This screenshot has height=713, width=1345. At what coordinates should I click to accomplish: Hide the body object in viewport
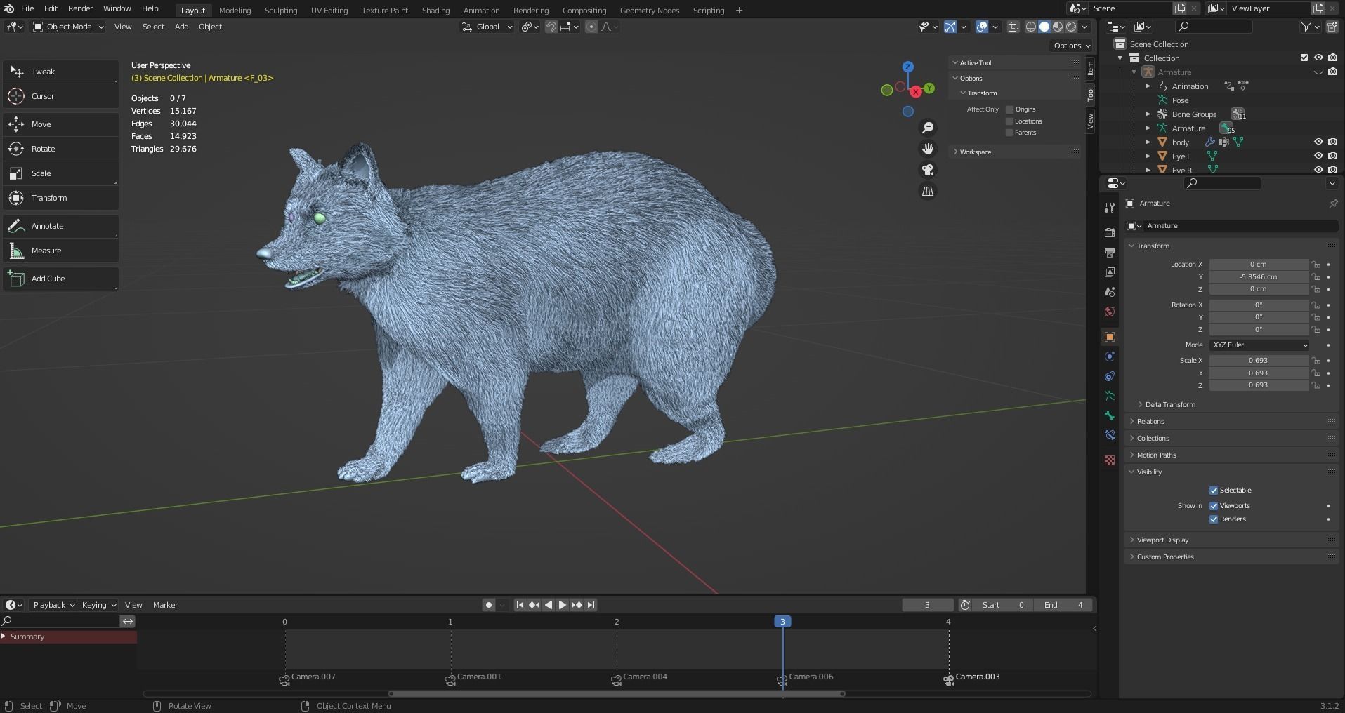click(1318, 142)
